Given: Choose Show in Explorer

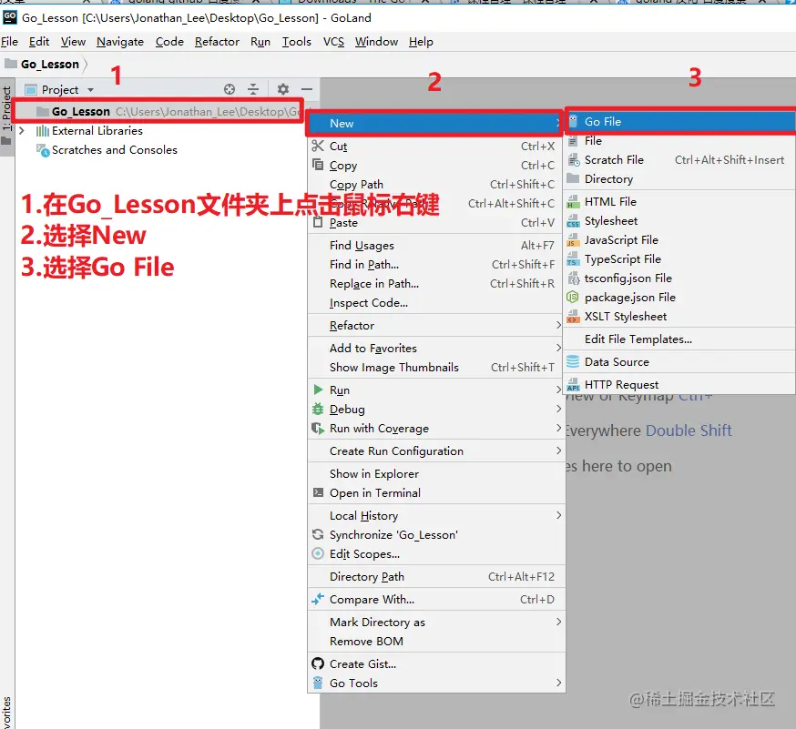Looking at the screenshot, I should (436, 474).
